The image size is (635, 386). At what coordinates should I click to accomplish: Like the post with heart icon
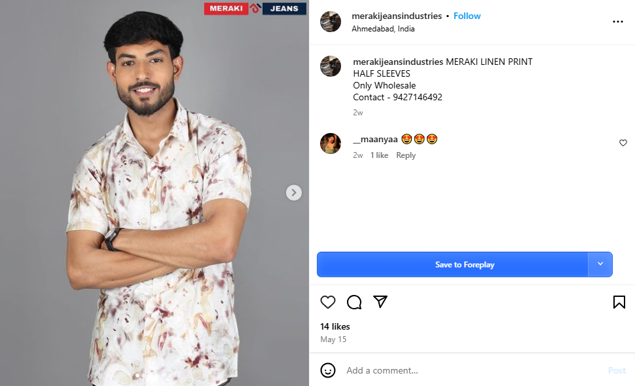pos(328,302)
